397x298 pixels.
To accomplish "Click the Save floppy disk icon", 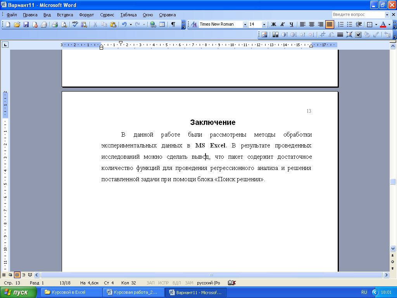I will (x=26, y=24).
